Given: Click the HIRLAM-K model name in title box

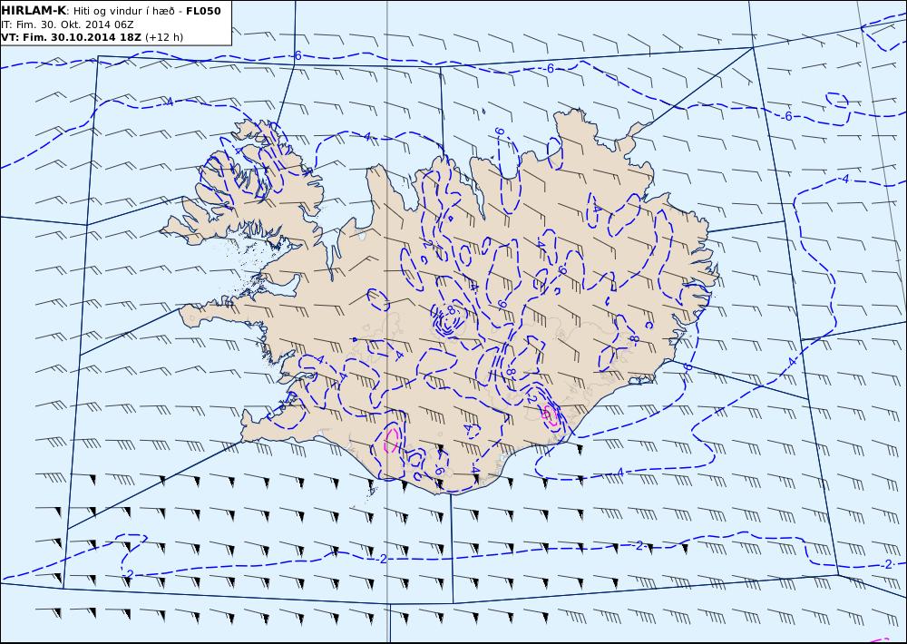Looking at the screenshot, I should click(34, 11).
